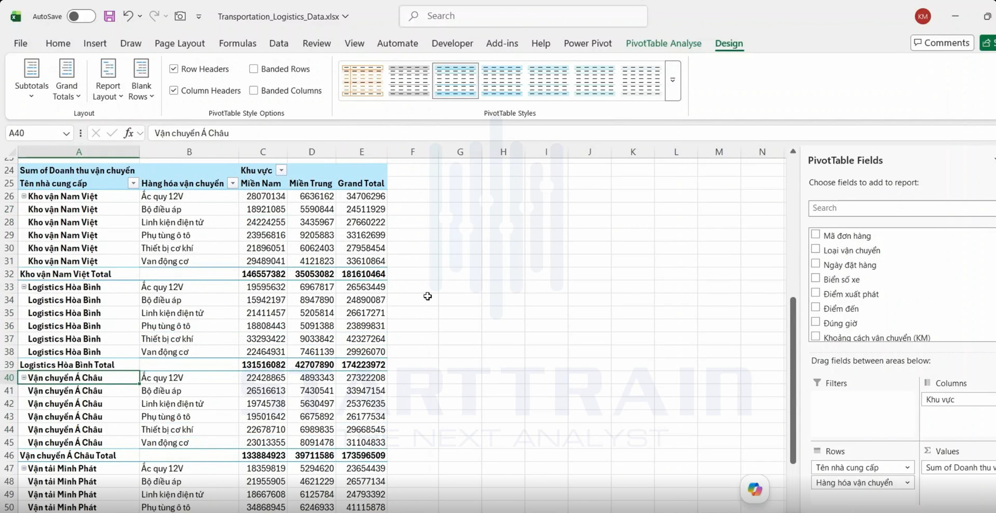996x513 pixels.
Task: Click the Undo arrow icon
Action: pyautogui.click(x=128, y=16)
